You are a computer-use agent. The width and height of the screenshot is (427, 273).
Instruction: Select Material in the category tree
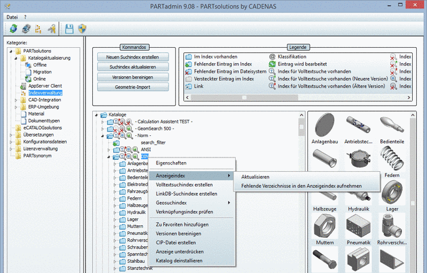click(36, 114)
